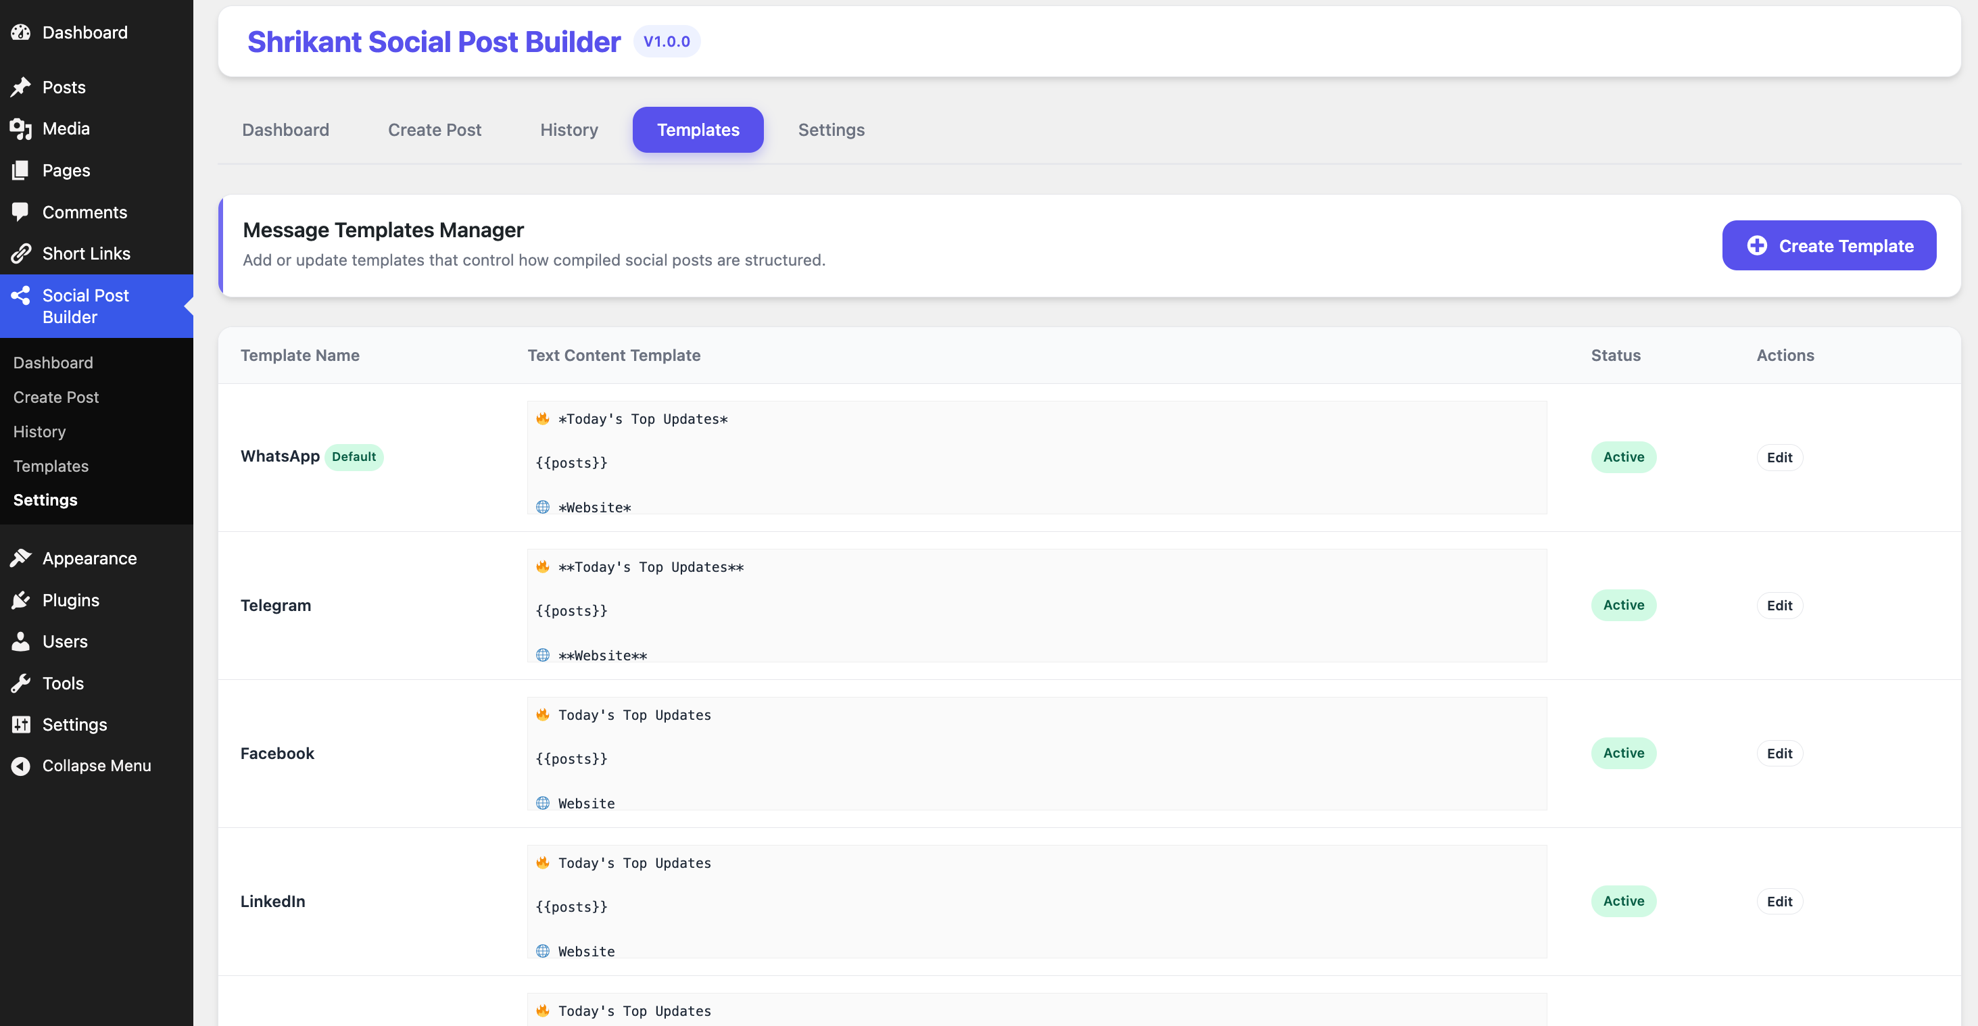Click the Plugins plug icon
This screenshot has height=1026, width=1978.
coord(21,600)
